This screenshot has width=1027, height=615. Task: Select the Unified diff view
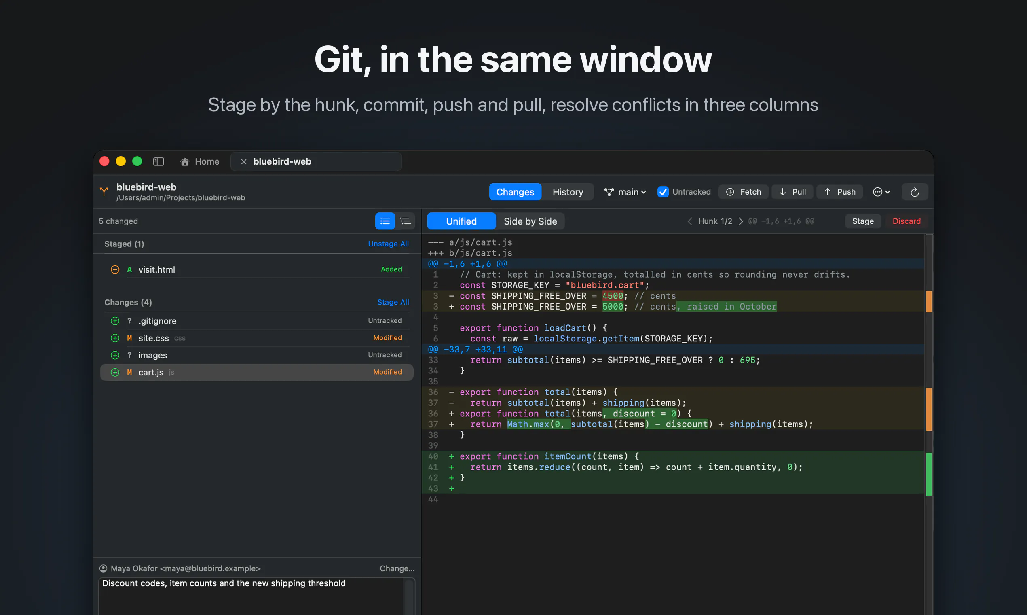pos(461,221)
